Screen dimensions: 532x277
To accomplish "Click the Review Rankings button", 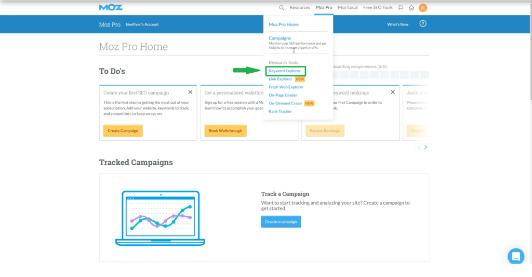I will pos(325,130).
